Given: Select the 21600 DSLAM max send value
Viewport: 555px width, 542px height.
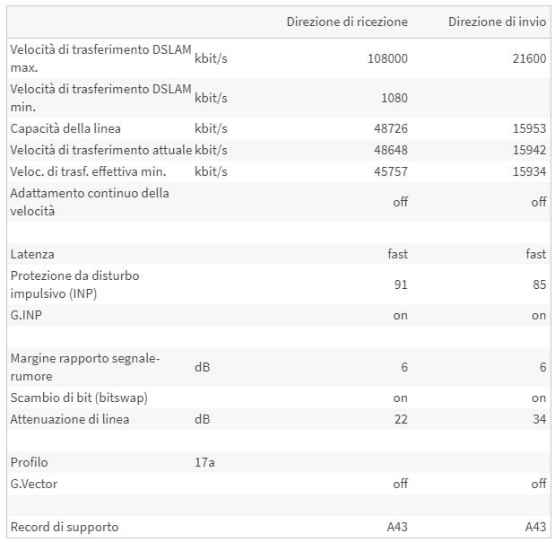Looking at the screenshot, I should (x=528, y=58).
